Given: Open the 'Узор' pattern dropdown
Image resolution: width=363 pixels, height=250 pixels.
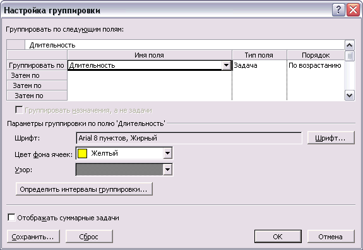Looking at the screenshot, I should point(167,170).
